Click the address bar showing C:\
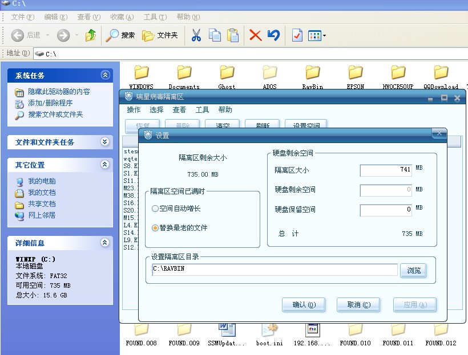The height and width of the screenshot is (355, 468). [251, 54]
